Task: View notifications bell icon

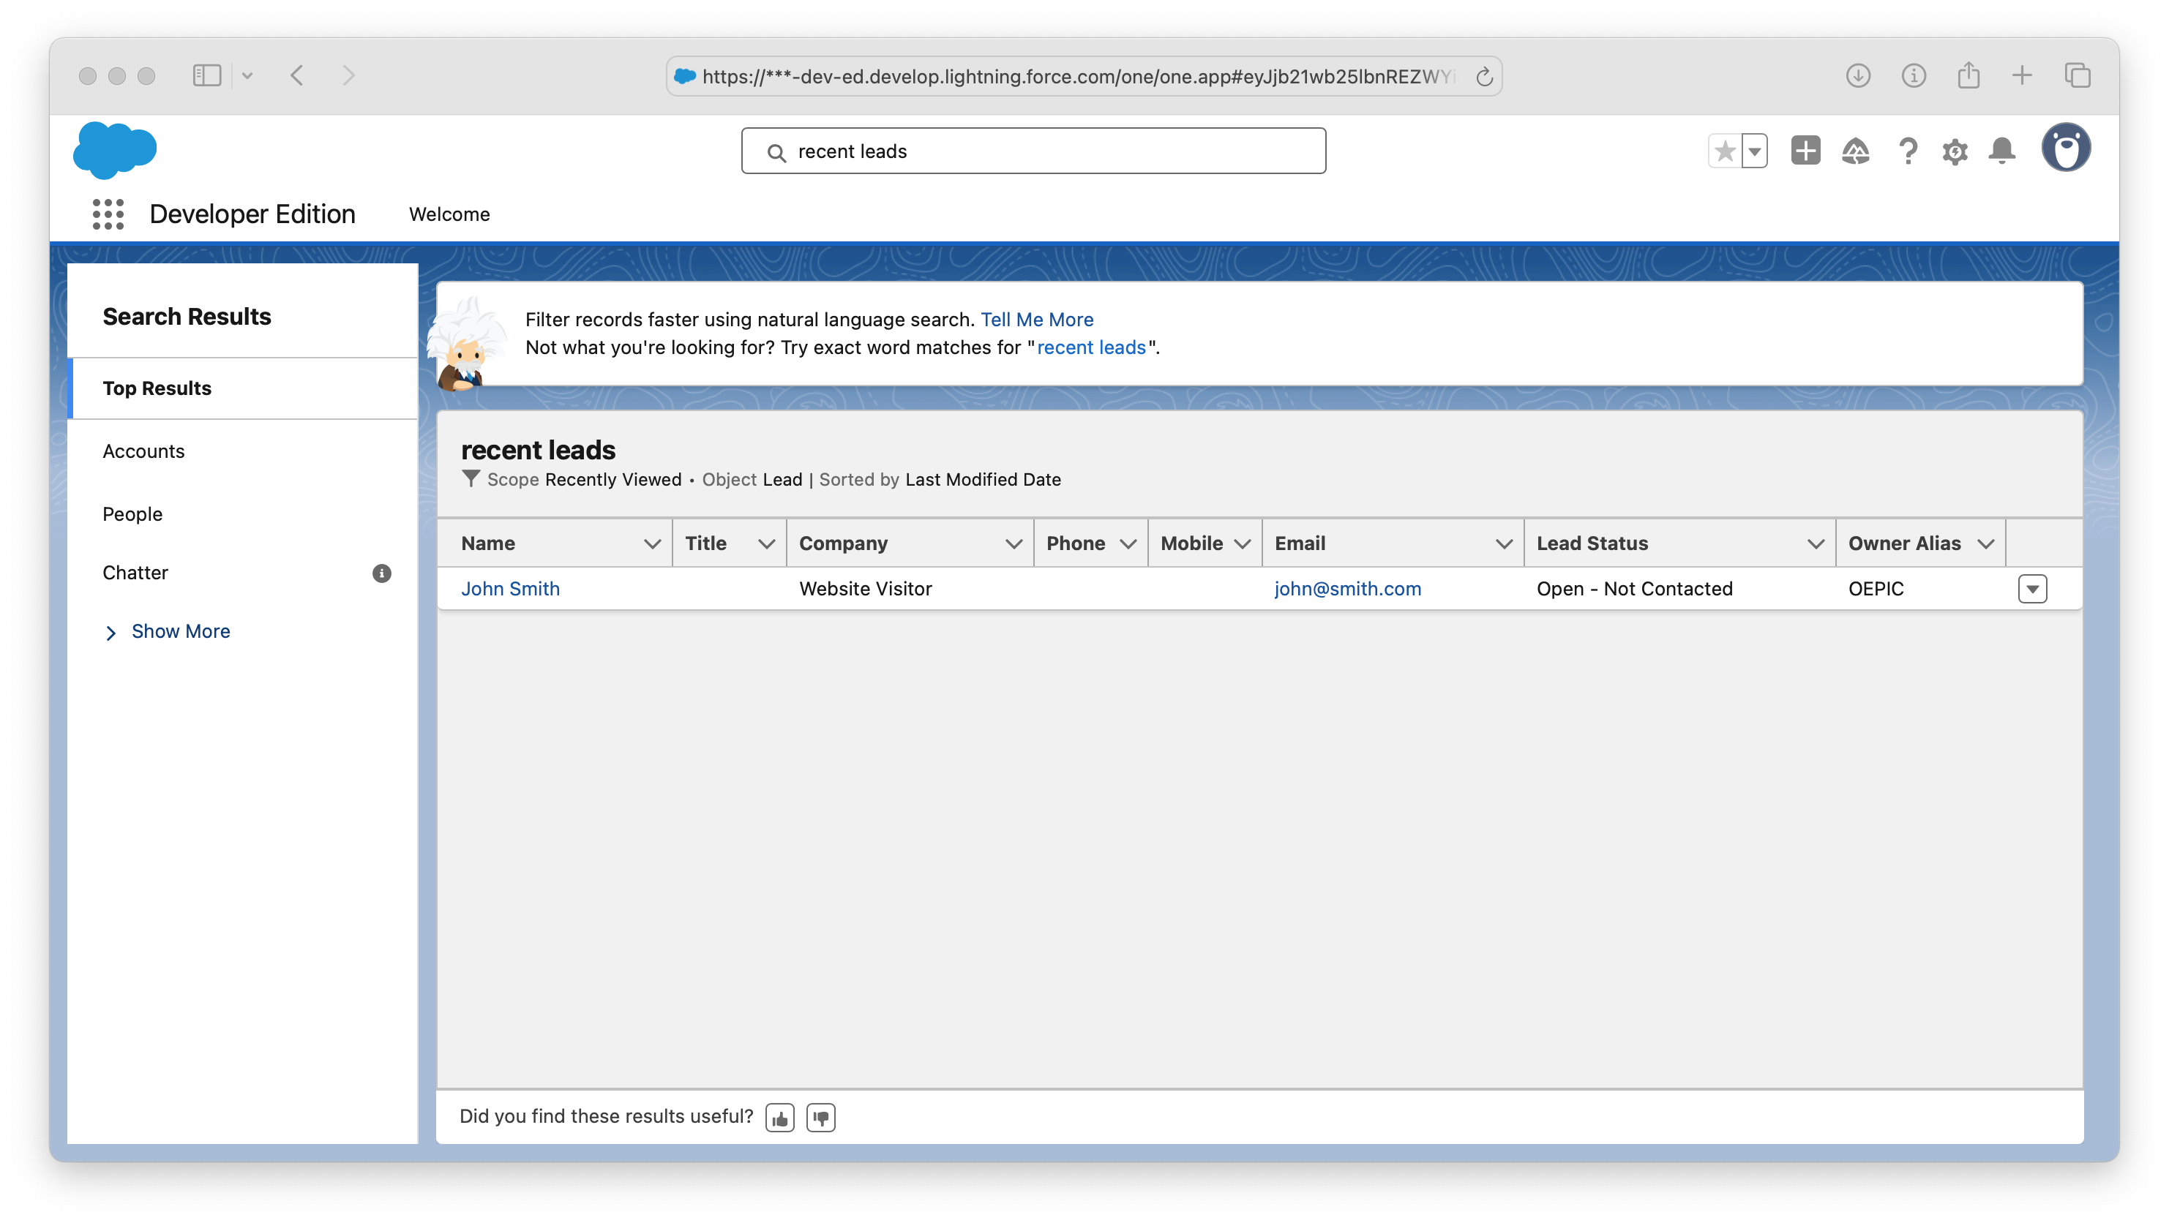Action: click(x=2002, y=151)
